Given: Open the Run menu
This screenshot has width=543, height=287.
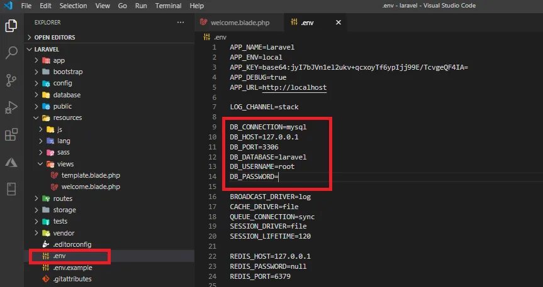Looking at the screenshot, I should (x=141, y=6).
